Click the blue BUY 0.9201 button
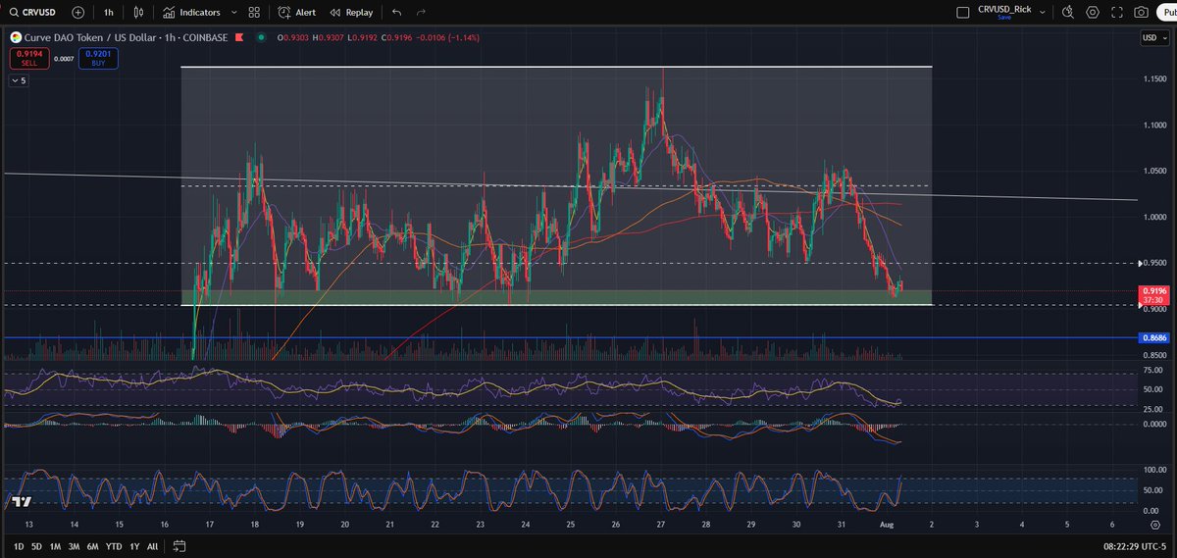Screen dimensions: 1177x558 (98, 59)
